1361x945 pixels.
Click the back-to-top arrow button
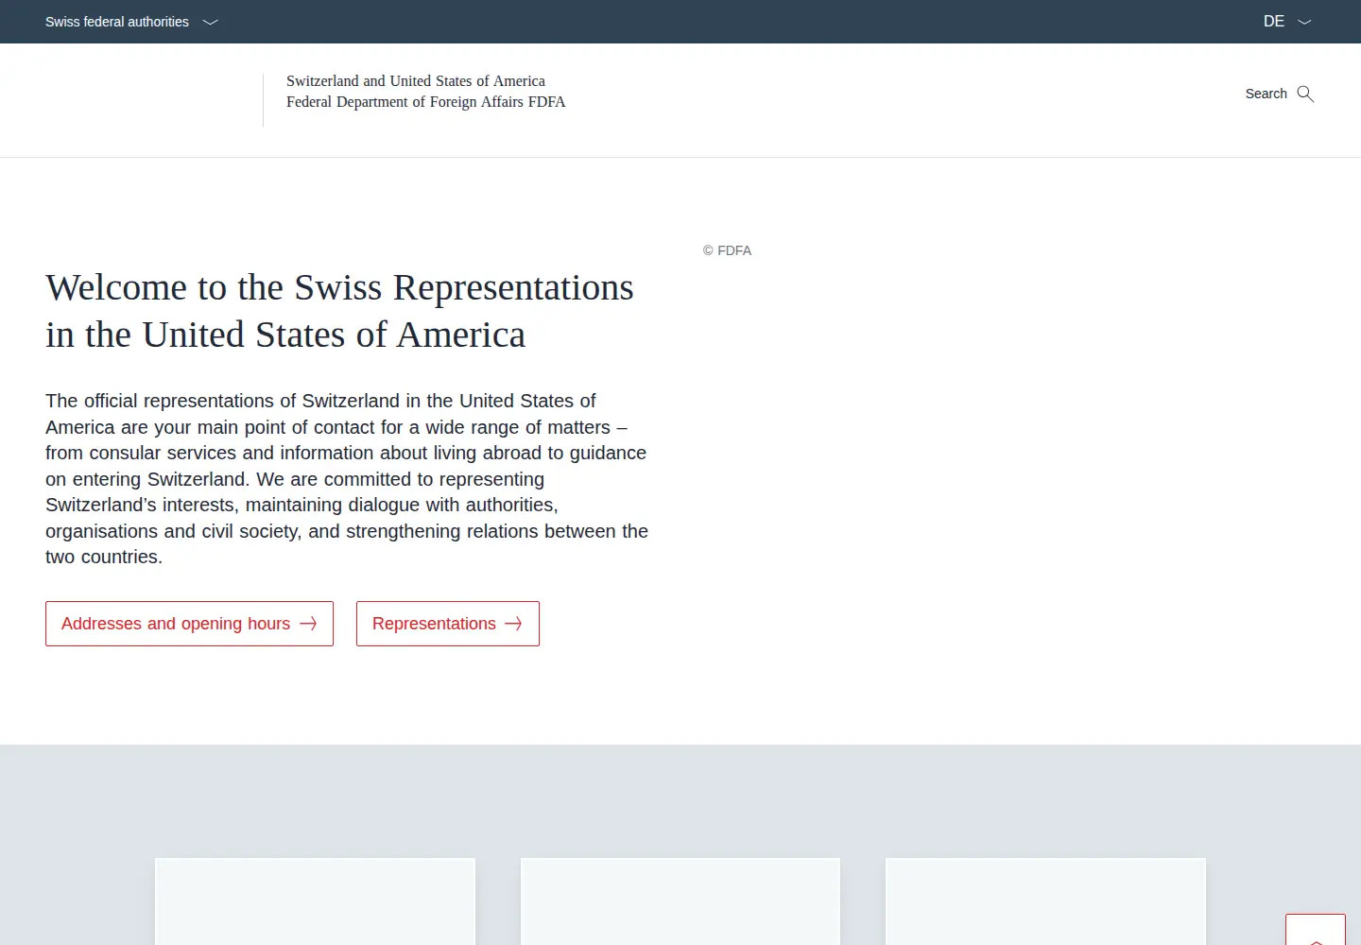tap(1316, 930)
